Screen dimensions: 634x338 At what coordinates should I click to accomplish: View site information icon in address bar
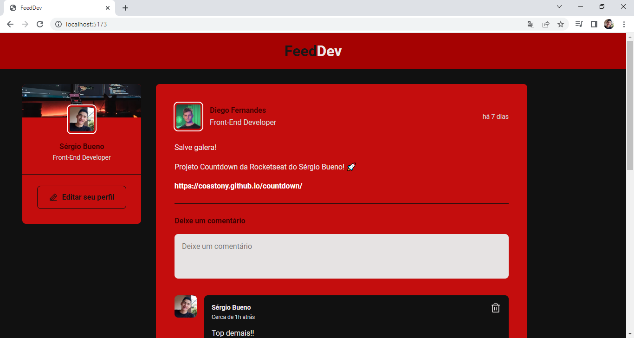(x=58, y=24)
